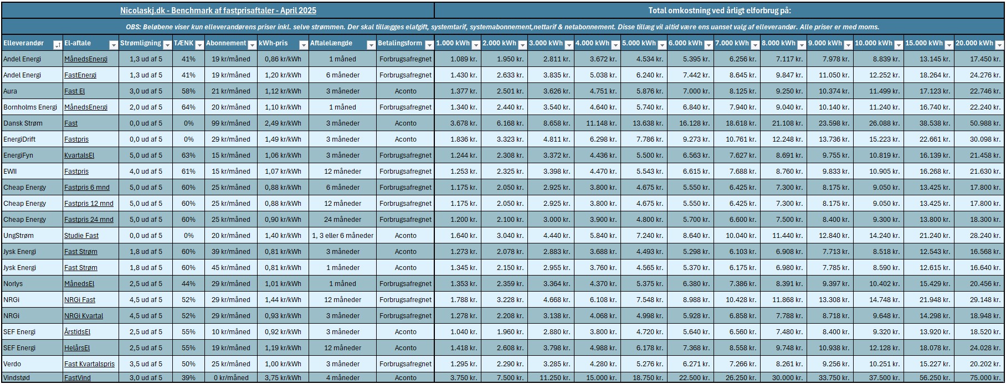Image resolution: width=1006 pixels, height=384 pixels.
Task: Follow Norlys' MånedsEl link
Action: (x=79, y=284)
